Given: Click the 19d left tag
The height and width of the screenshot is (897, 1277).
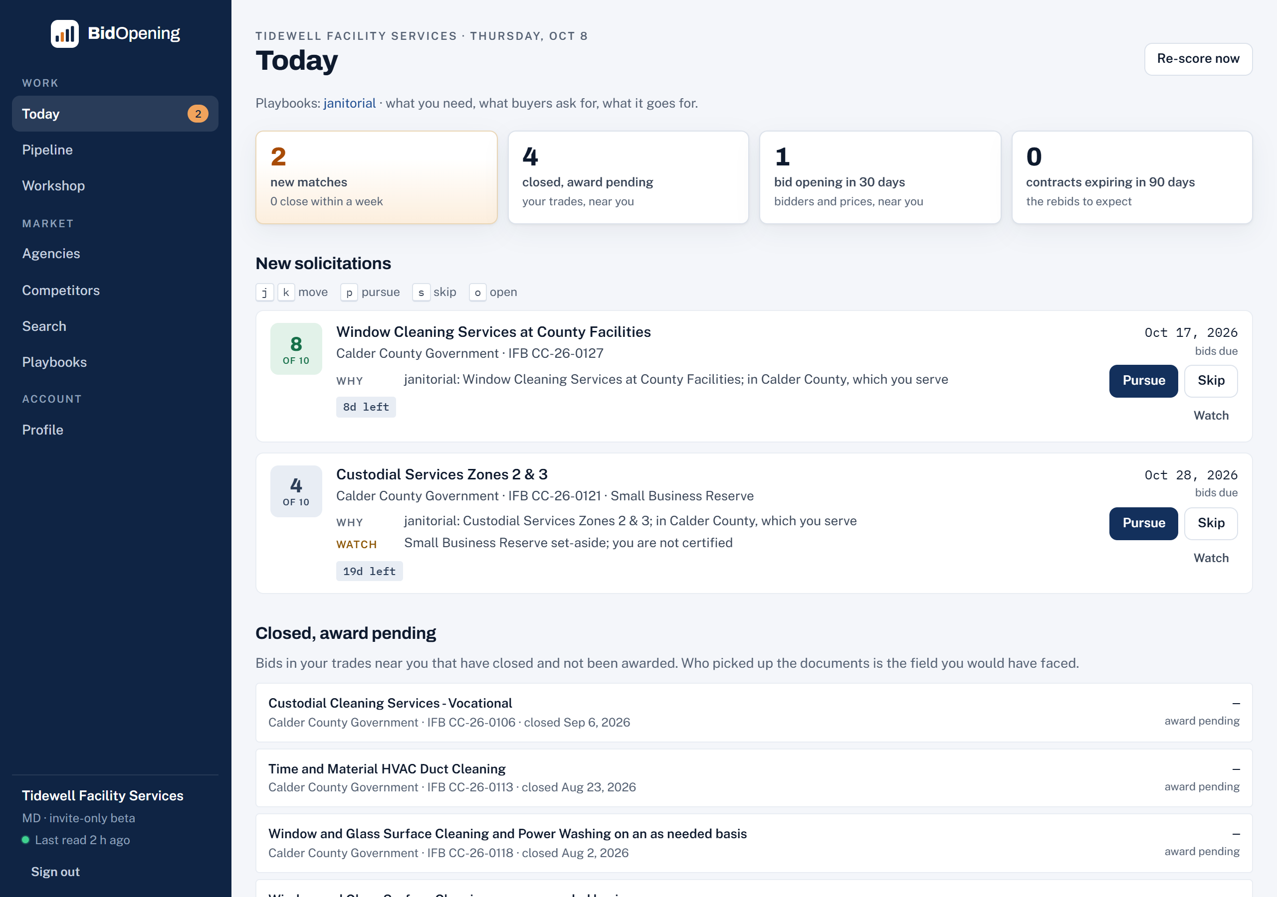Looking at the screenshot, I should [369, 571].
